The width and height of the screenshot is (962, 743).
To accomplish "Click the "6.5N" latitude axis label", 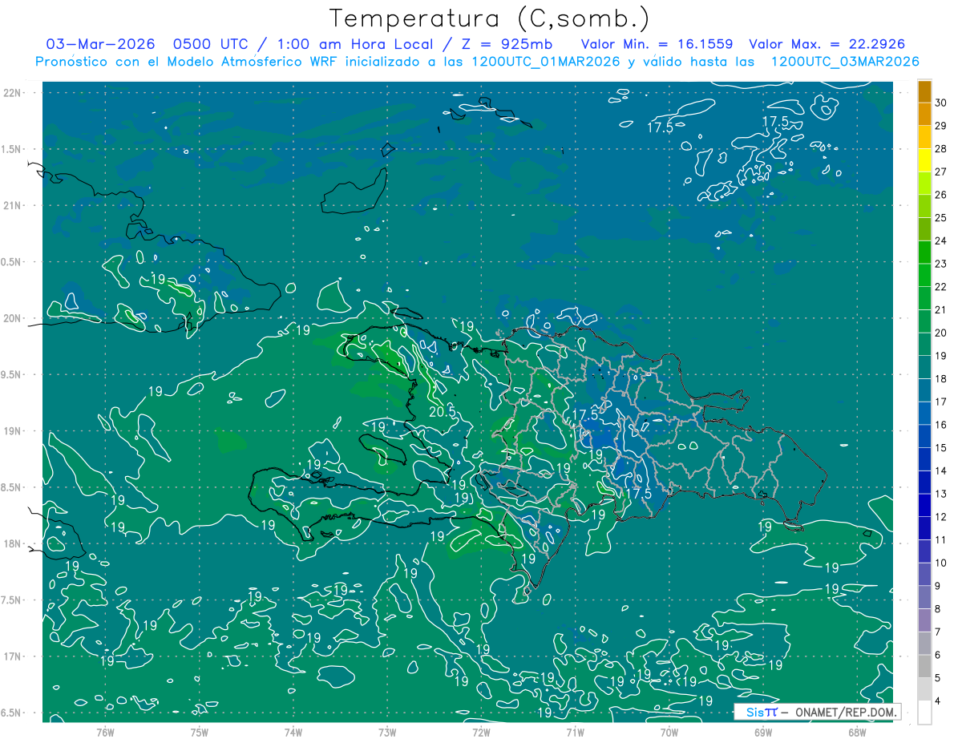I will [12, 713].
